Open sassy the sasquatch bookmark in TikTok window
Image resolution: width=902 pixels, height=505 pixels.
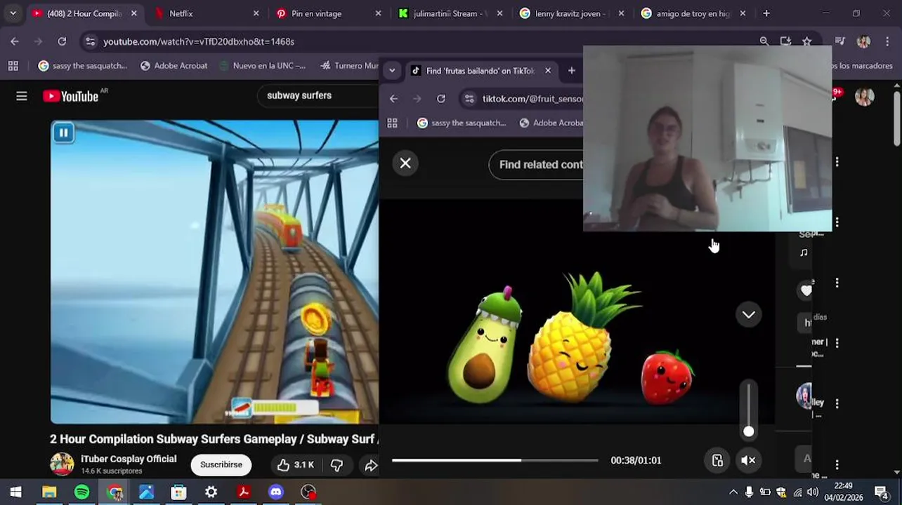tap(462, 123)
